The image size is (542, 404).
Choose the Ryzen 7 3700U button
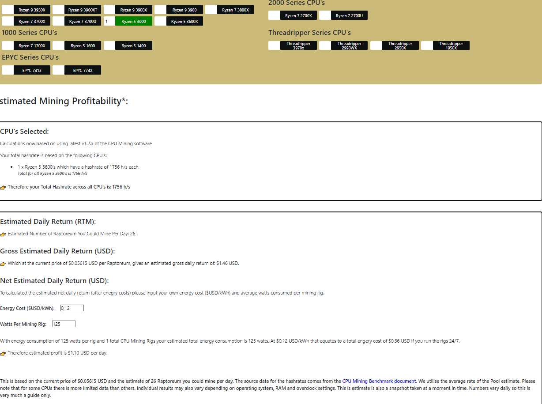(x=83, y=21)
